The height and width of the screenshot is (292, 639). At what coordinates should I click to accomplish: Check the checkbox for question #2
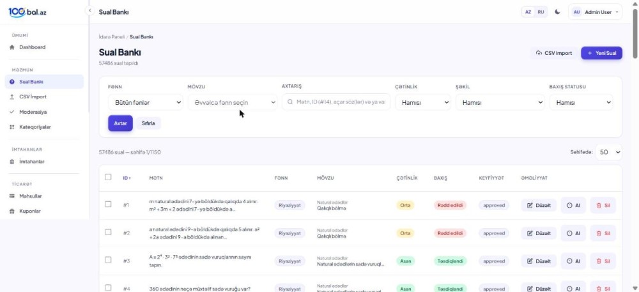108,232
